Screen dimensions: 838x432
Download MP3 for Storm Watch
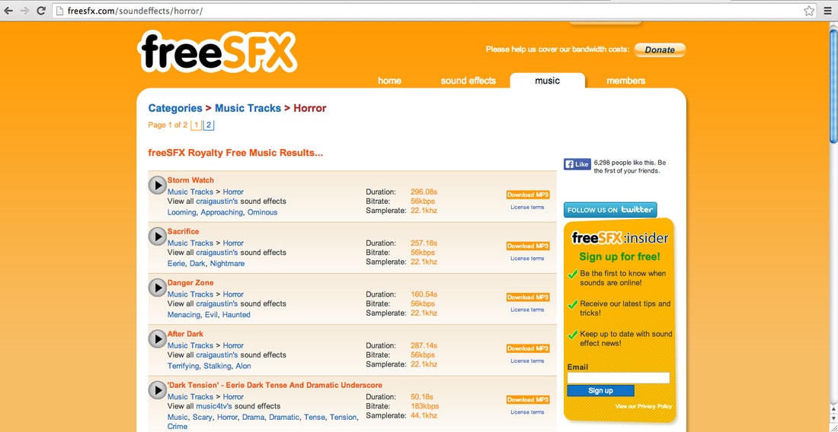point(528,195)
